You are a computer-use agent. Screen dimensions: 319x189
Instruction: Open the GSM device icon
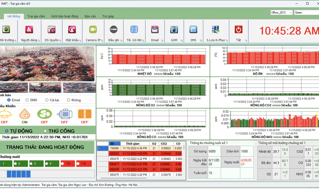pyautogui.click(x=174, y=30)
